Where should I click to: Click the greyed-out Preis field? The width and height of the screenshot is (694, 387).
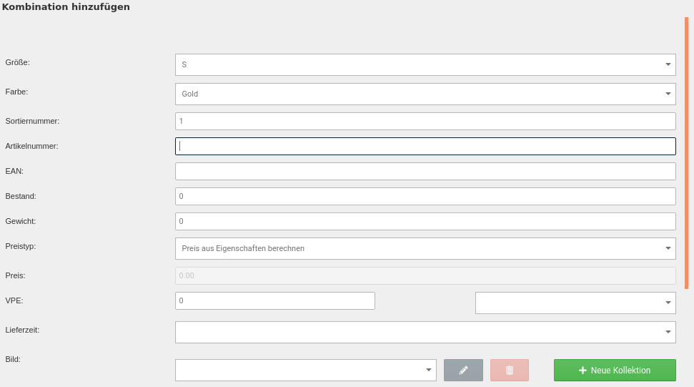[x=425, y=275]
